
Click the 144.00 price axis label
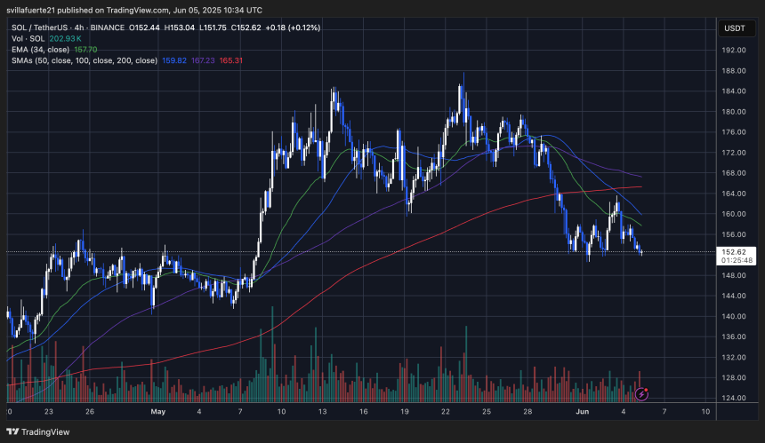[x=734, y=295]
